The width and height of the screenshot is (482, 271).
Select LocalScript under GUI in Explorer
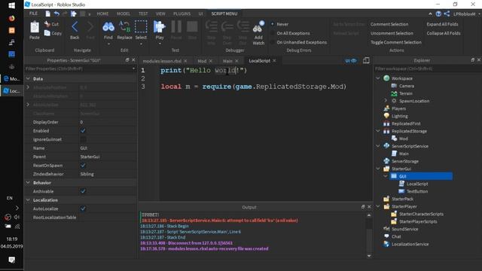417,184
